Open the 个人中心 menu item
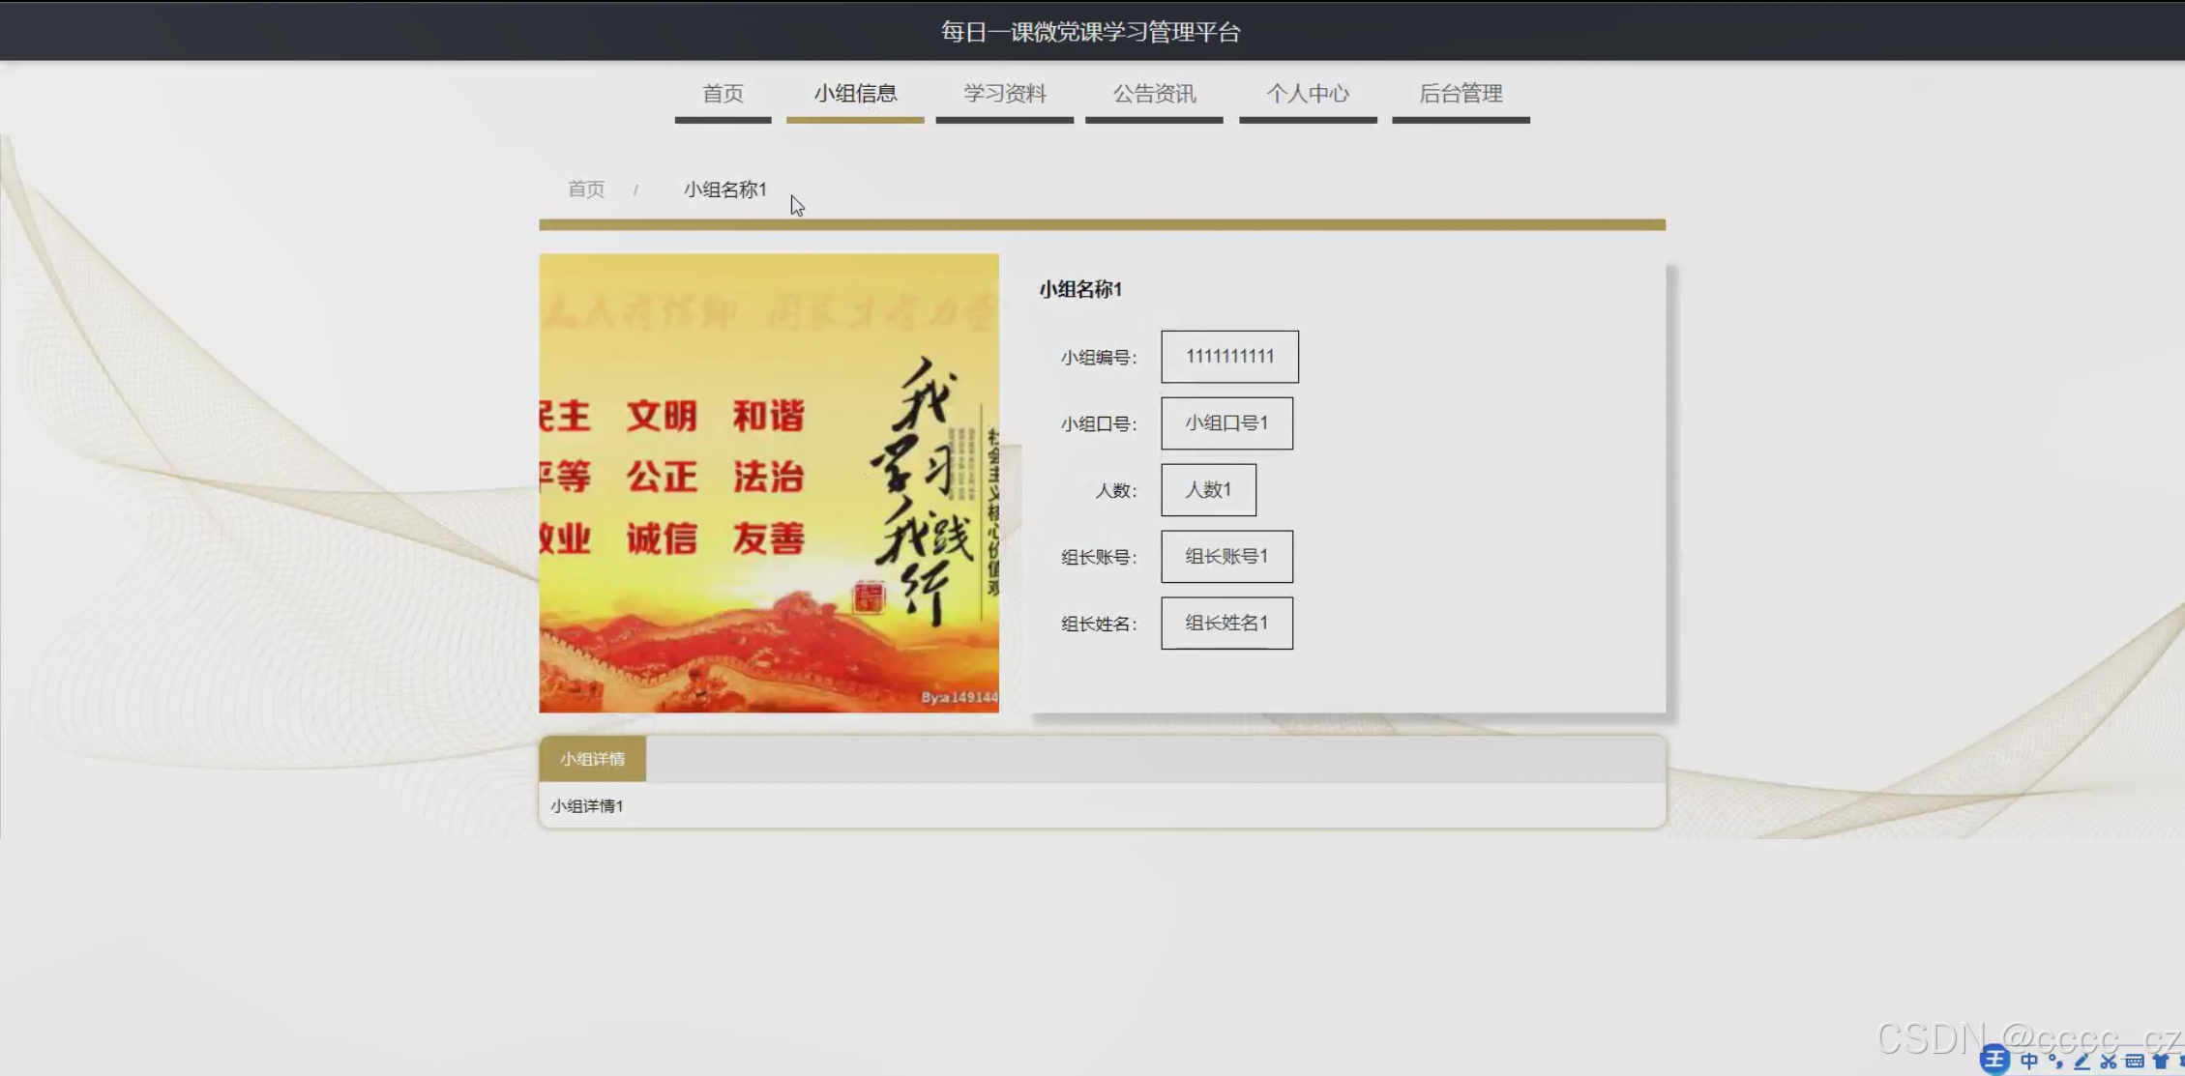This screenshot has height=1076, width=2185. (1308, 94)
